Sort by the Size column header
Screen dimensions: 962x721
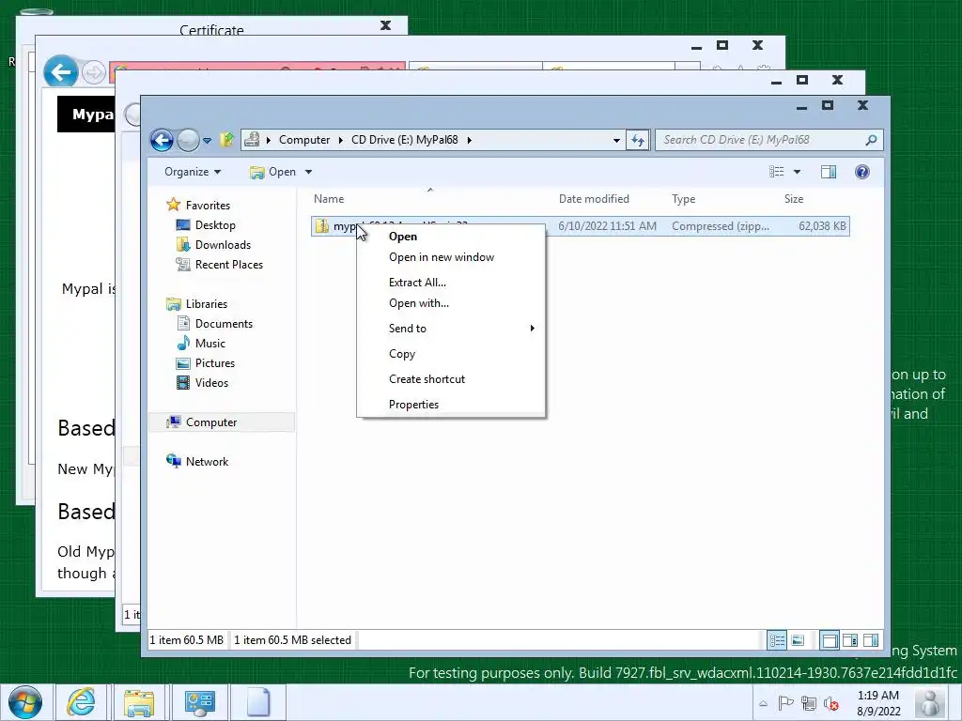(793, 199)
